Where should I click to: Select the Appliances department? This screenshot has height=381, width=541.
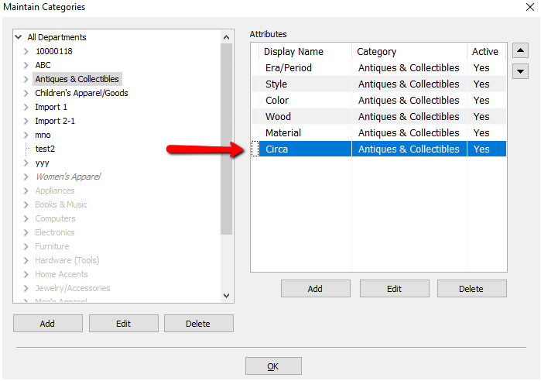click(x=54, y=190)
